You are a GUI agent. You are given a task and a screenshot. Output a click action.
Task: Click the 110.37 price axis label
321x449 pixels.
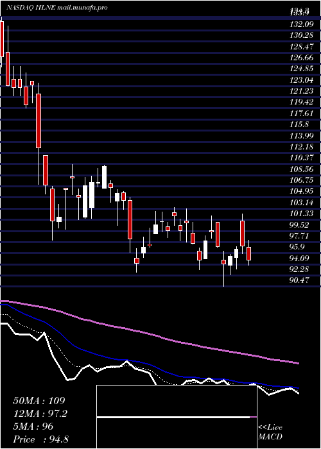302,158
